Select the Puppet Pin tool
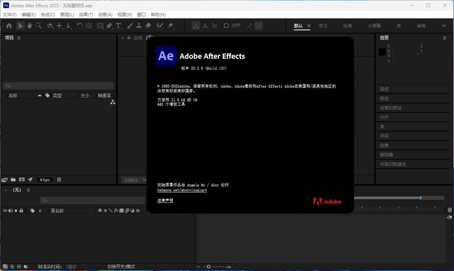This screenshot has height=271, width=454. [x=170, y=26]
